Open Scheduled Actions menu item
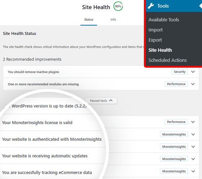The height and width of the screenshot is (179, 202). (x=168, y=60)
